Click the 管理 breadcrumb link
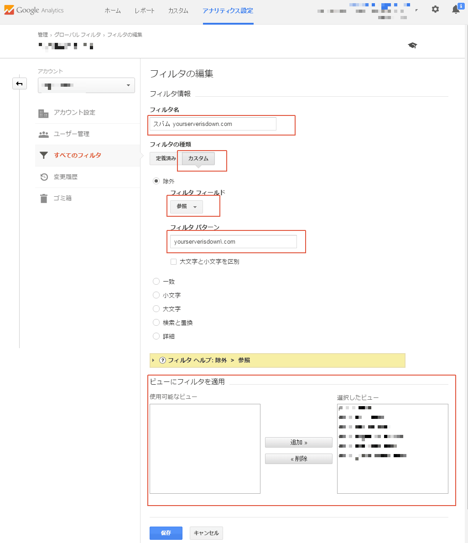 point(43,35)
